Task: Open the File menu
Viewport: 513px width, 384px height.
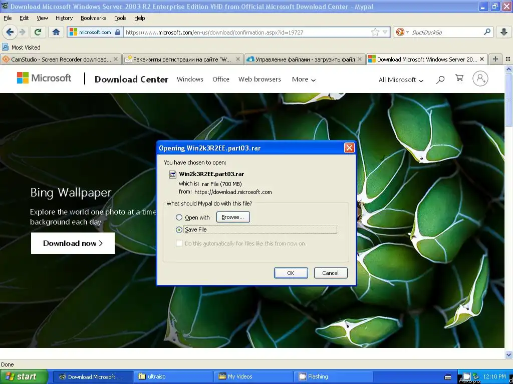Action: (x=8, y=18)
